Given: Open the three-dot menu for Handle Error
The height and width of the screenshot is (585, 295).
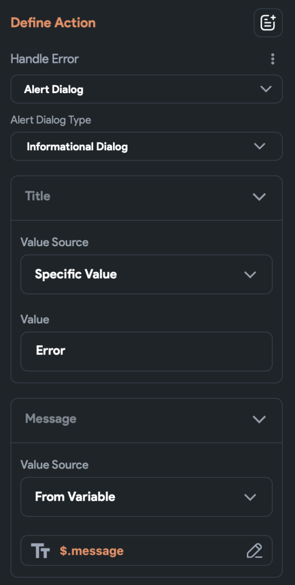Looking at the screenshot, I should pyautogui.click(x=273, y=59).
